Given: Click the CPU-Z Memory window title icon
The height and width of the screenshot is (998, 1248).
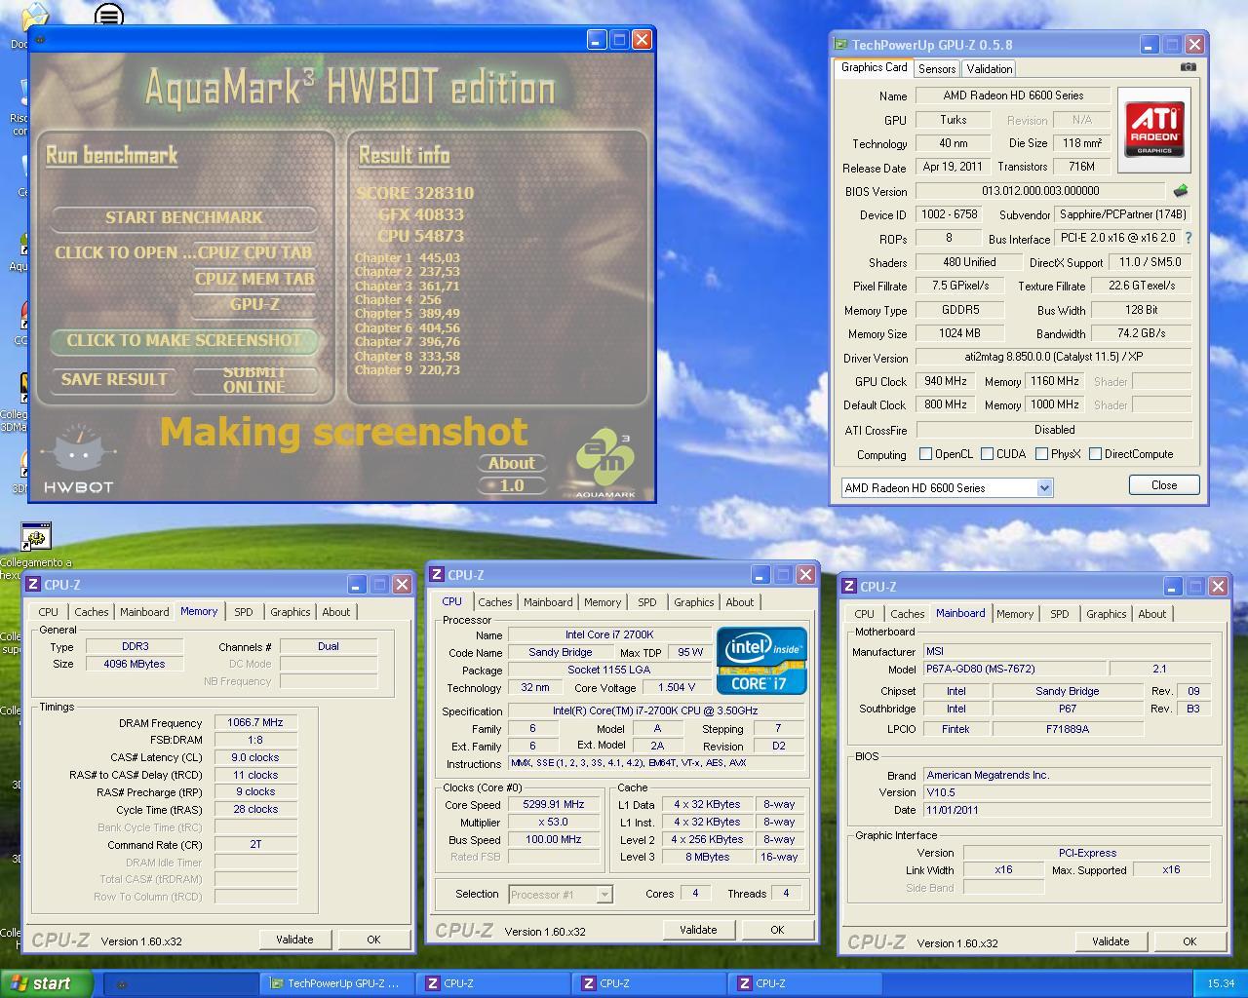Looking at the screenshot, I should 33,585.
